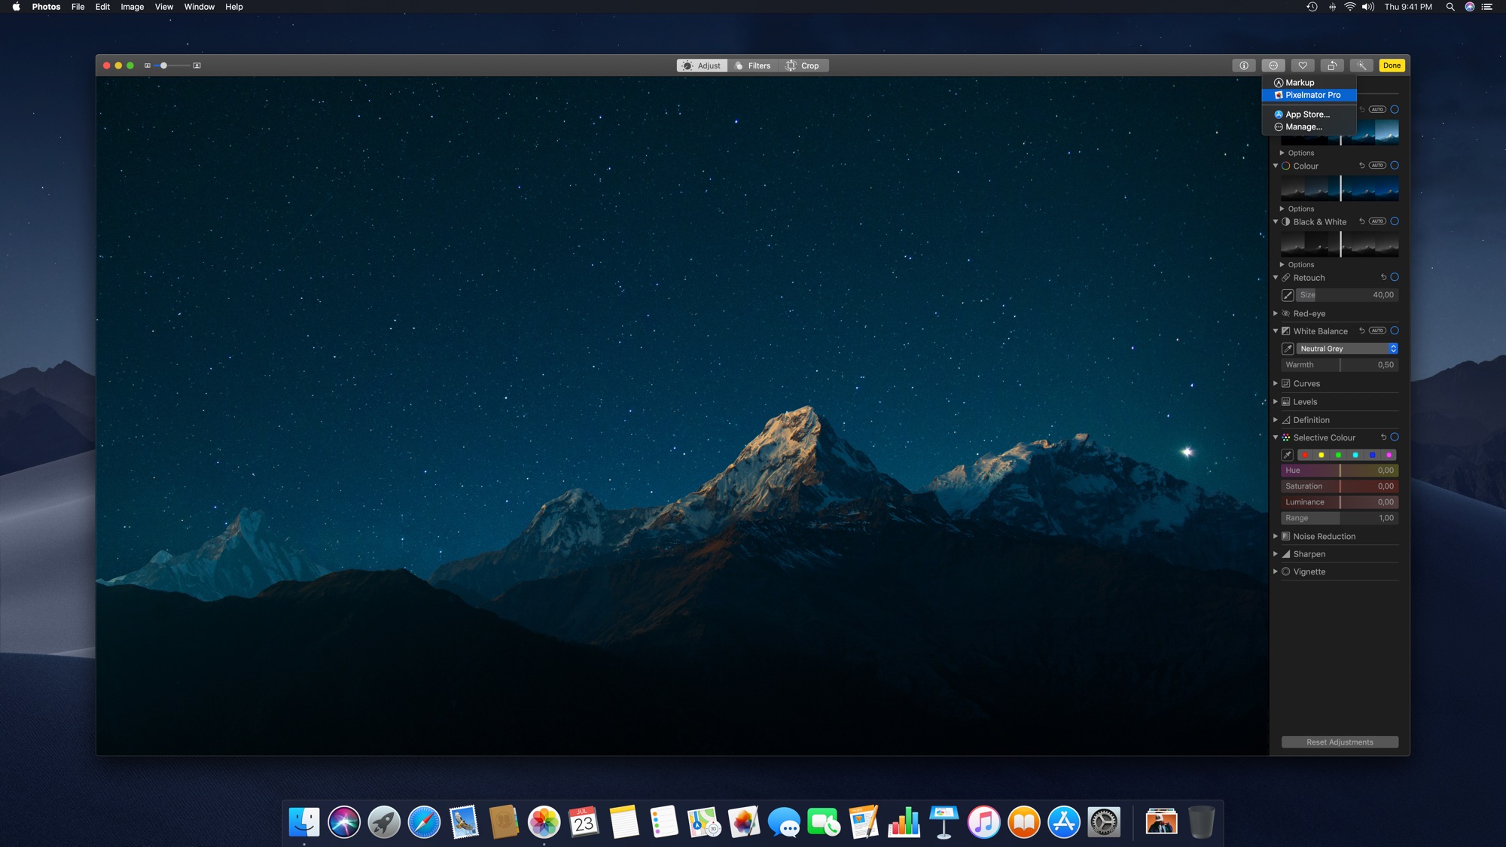Toggle the Selective Colour adjustment circle
The height and width of the screenshot is (847, 1506).
point(1395,437)
